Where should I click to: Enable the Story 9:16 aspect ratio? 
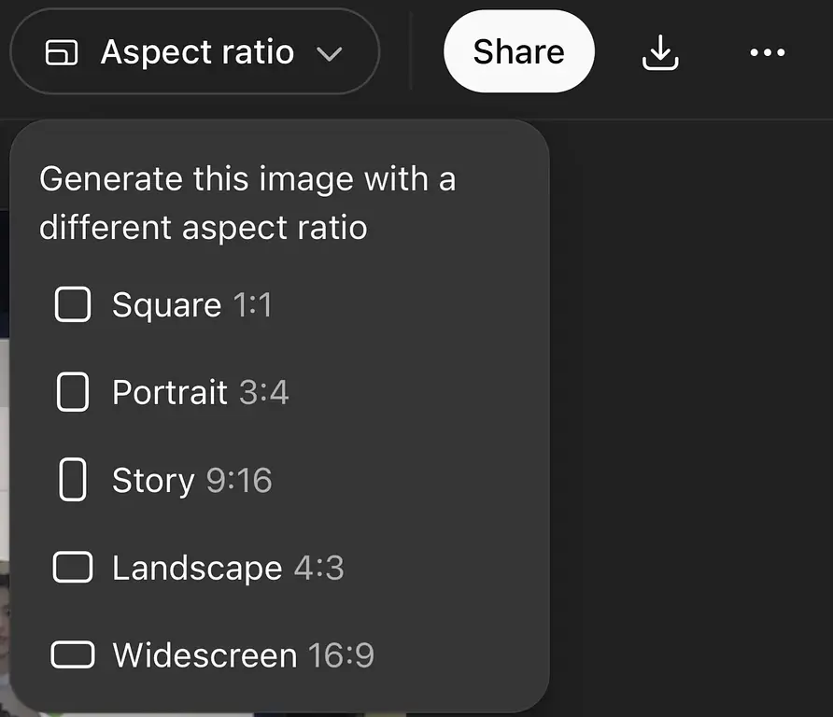191,479
